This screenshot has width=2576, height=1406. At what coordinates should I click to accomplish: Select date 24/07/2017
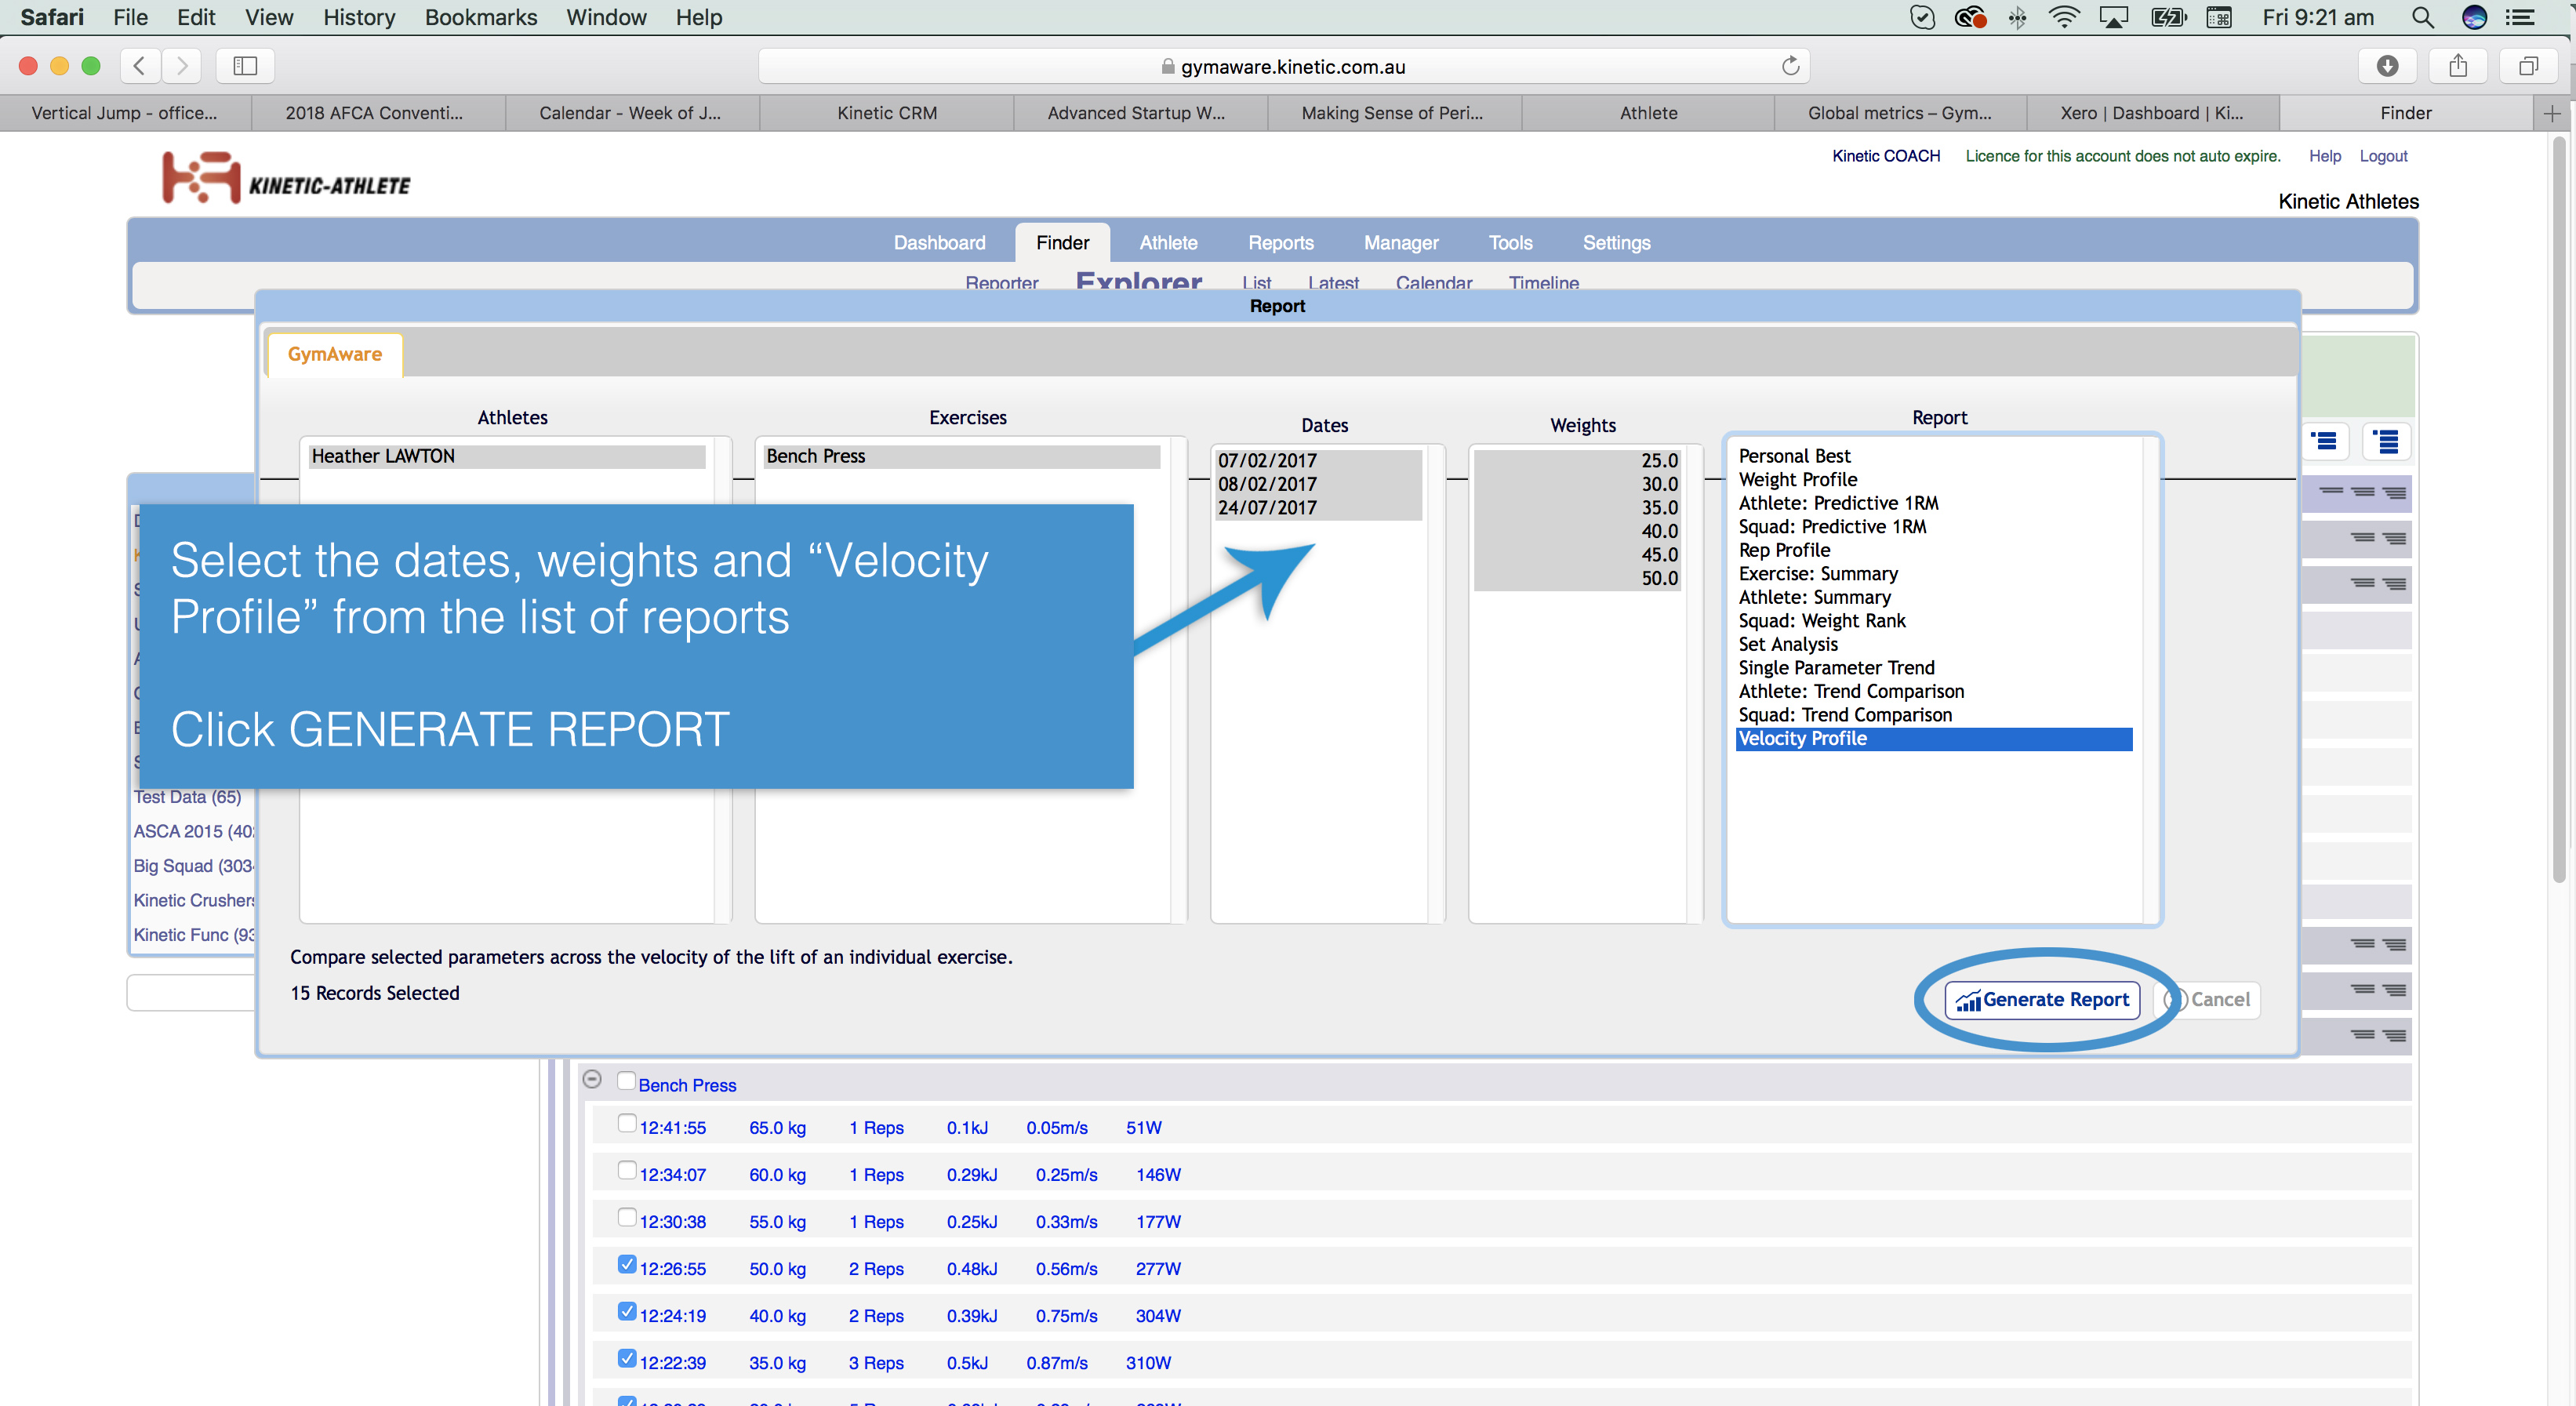click(1318, 508)
